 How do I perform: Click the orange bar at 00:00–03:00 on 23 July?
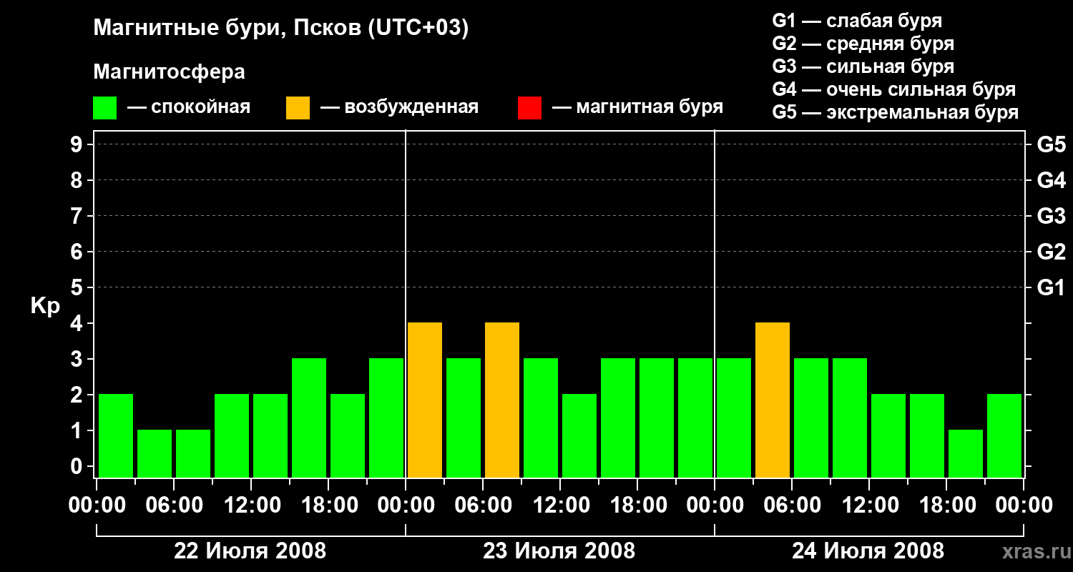click(425, 400)
